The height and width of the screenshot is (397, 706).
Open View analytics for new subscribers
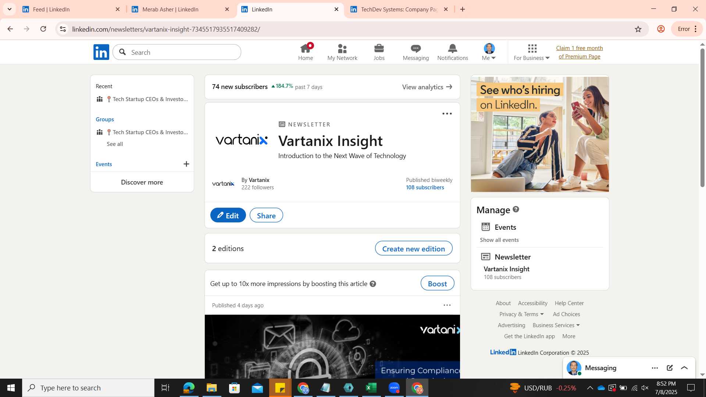coord(427,87)
